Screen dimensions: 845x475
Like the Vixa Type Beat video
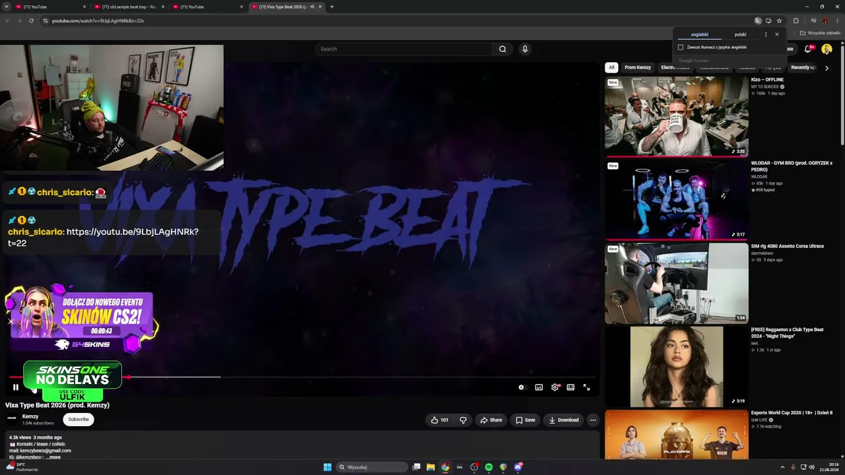pyautogui.click(x=440, y=420)
